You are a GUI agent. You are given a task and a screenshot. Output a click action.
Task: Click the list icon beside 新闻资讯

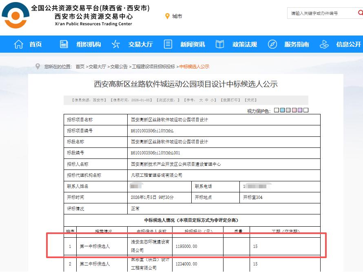pos(168,44)
